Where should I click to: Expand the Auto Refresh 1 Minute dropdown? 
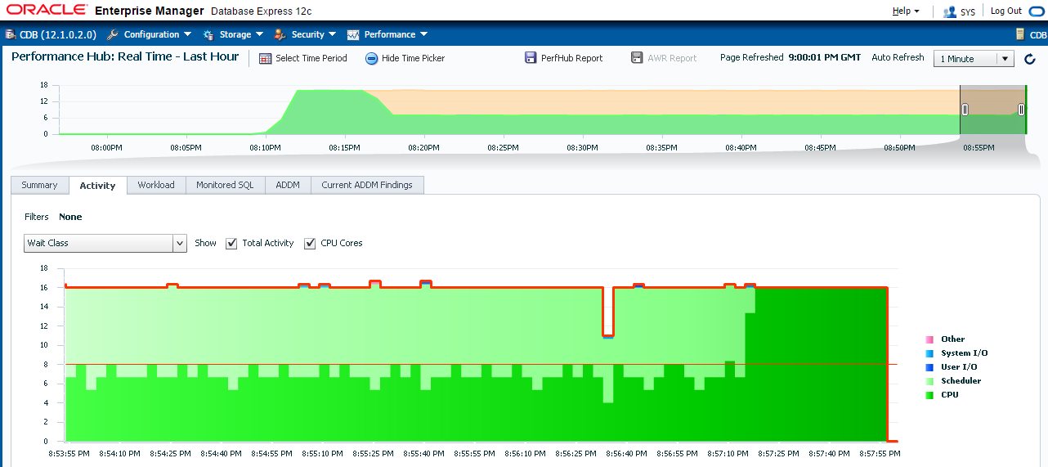[1005, 59]
